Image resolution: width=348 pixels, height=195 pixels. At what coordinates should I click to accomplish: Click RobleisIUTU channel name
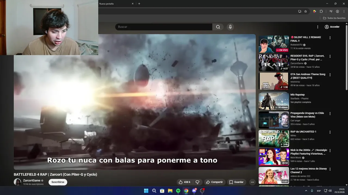point(296,45)
